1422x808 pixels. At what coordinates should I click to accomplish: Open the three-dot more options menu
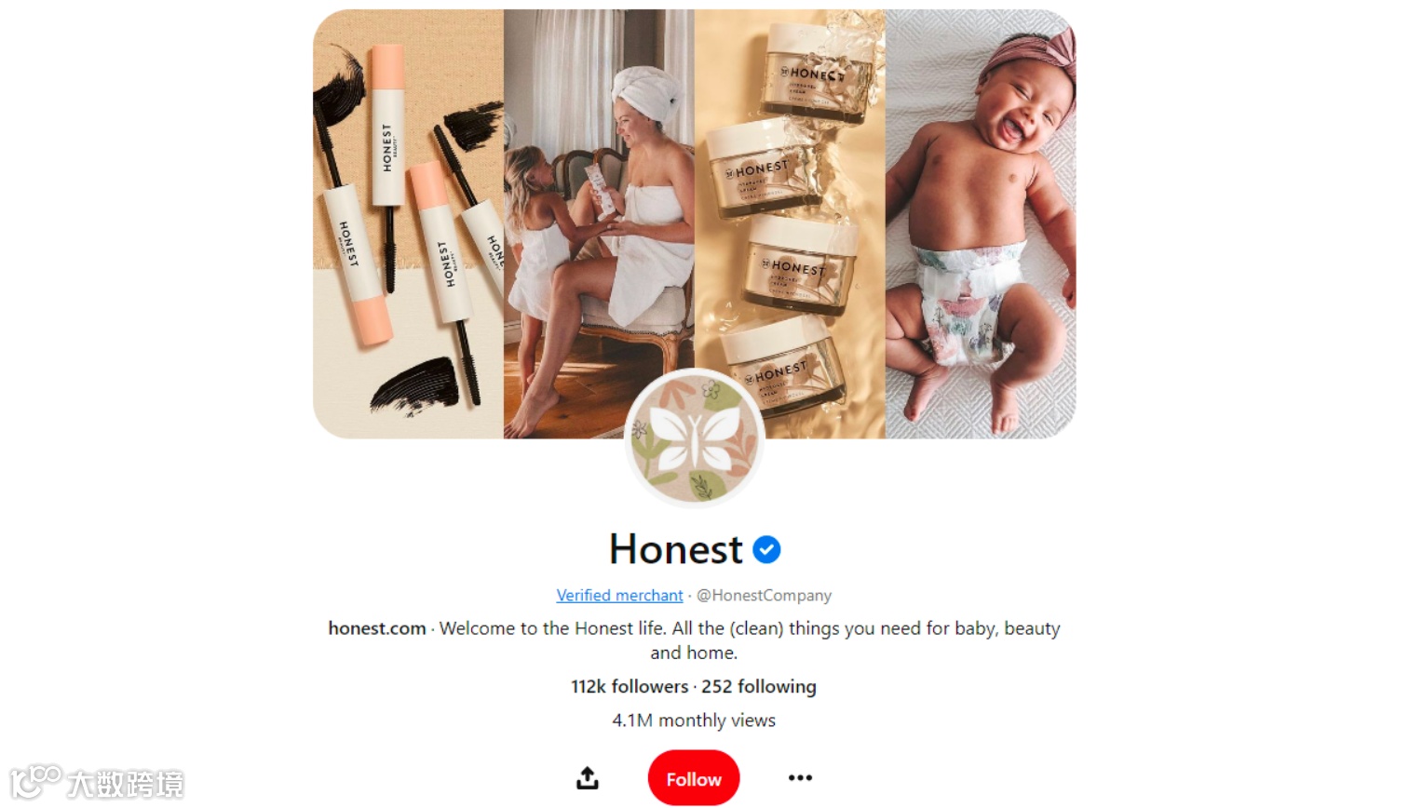coord(800,777)
